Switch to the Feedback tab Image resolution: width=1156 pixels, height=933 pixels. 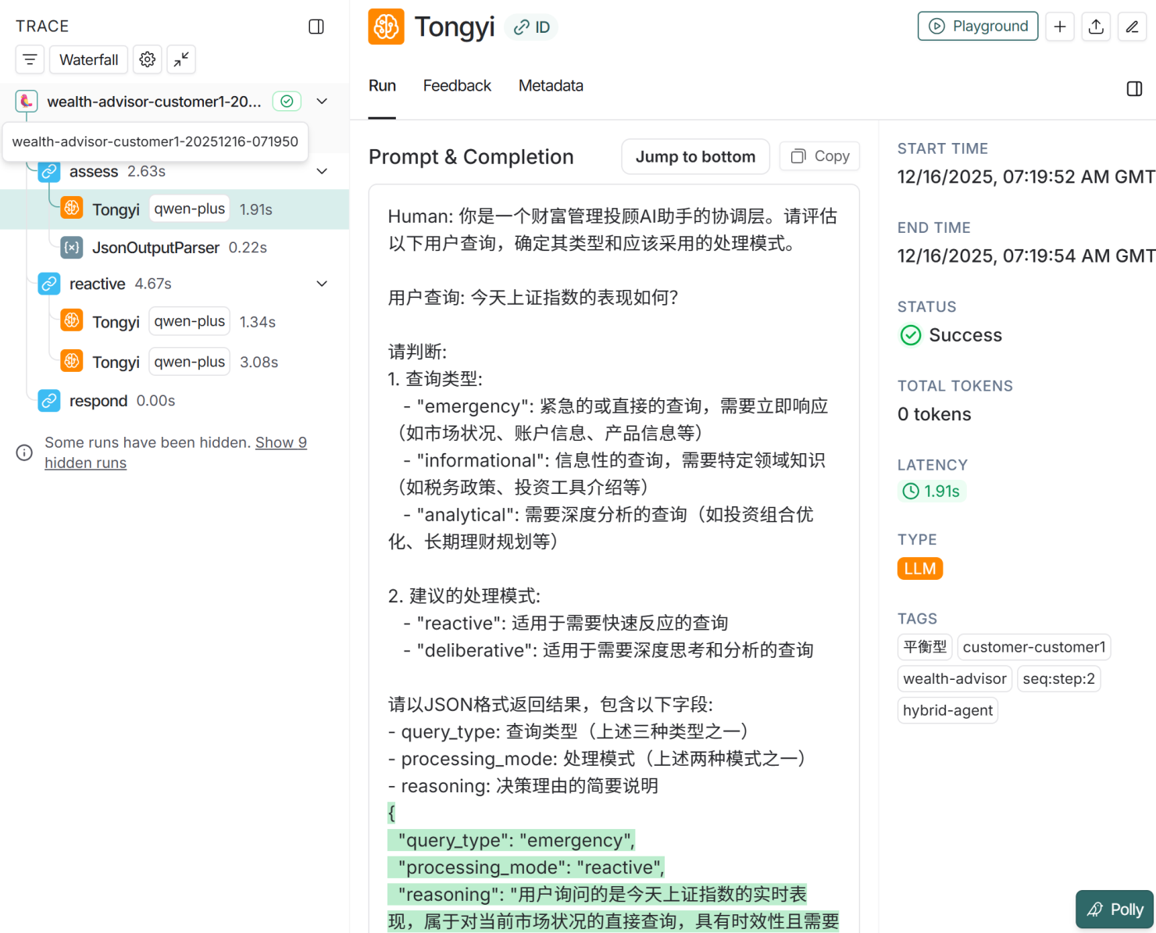(457, 86)
